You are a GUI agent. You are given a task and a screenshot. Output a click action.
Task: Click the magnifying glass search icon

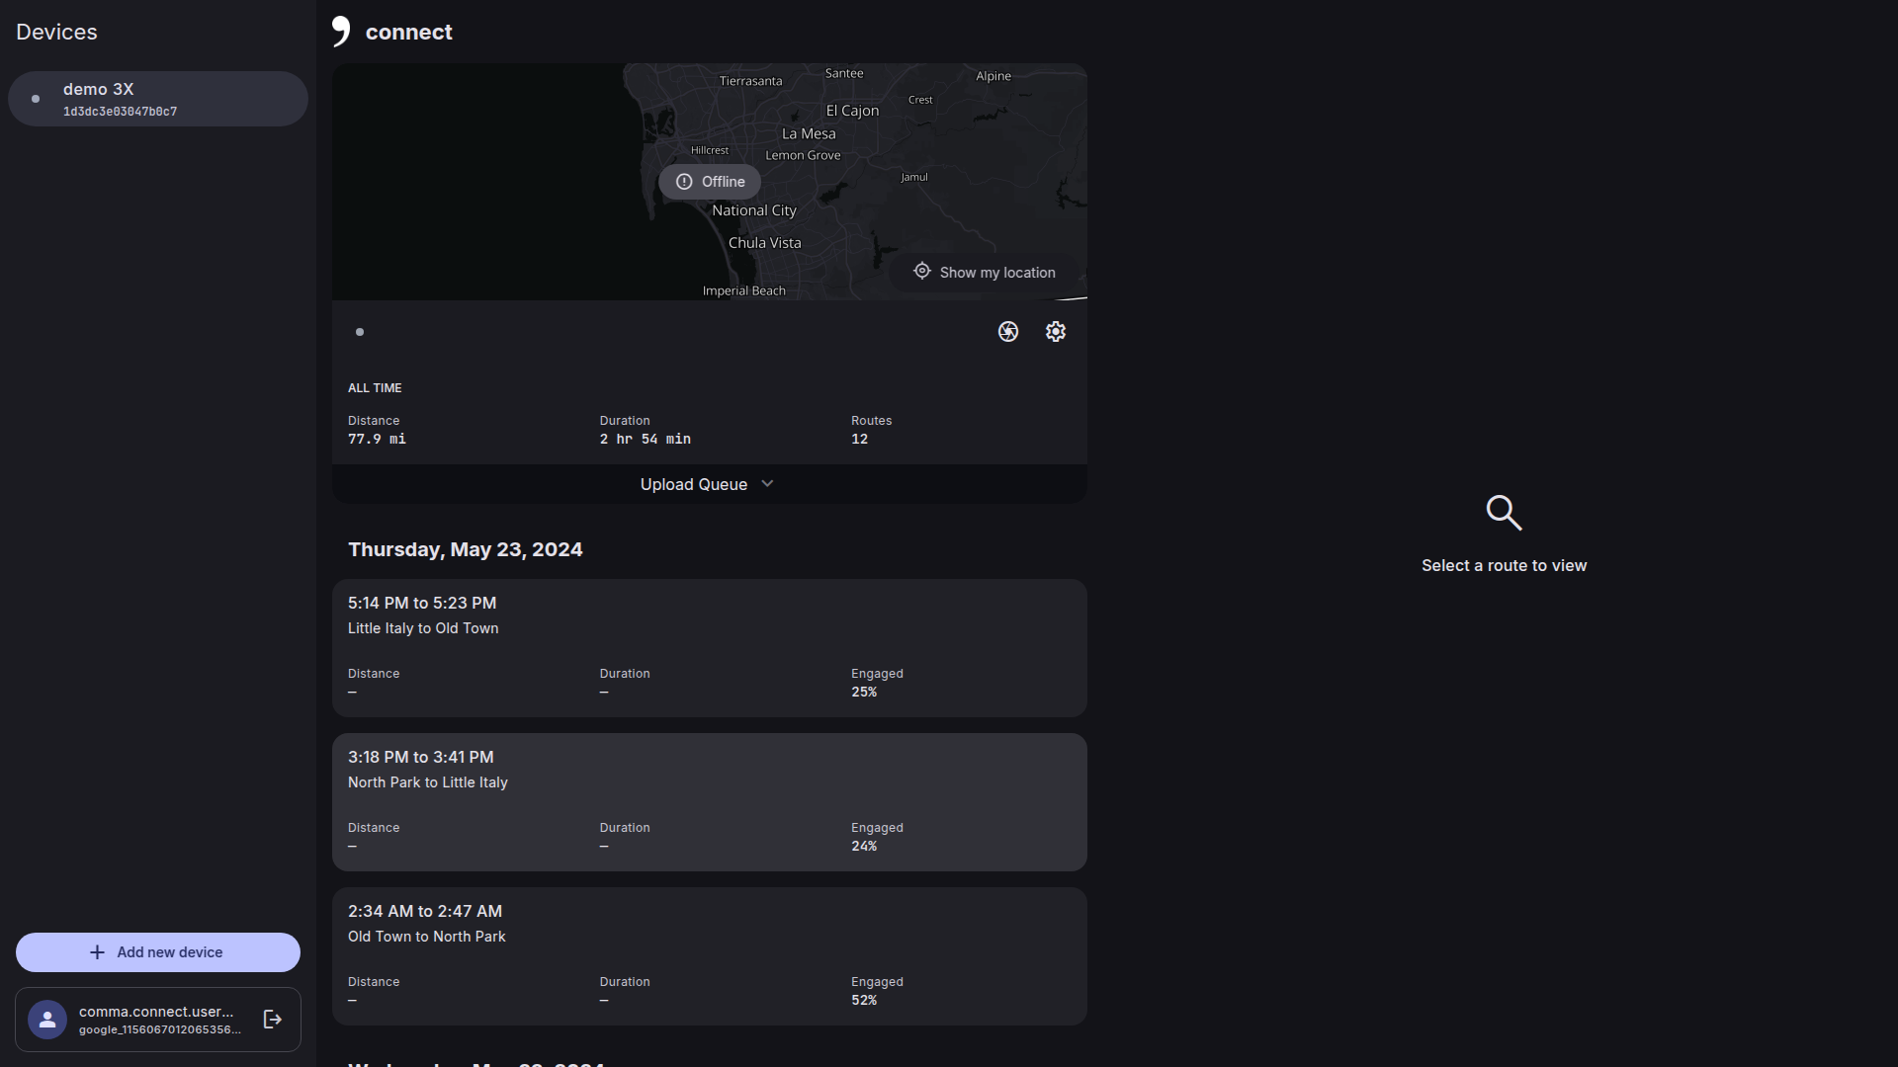pyautogui.click(x=1503, y=513)
